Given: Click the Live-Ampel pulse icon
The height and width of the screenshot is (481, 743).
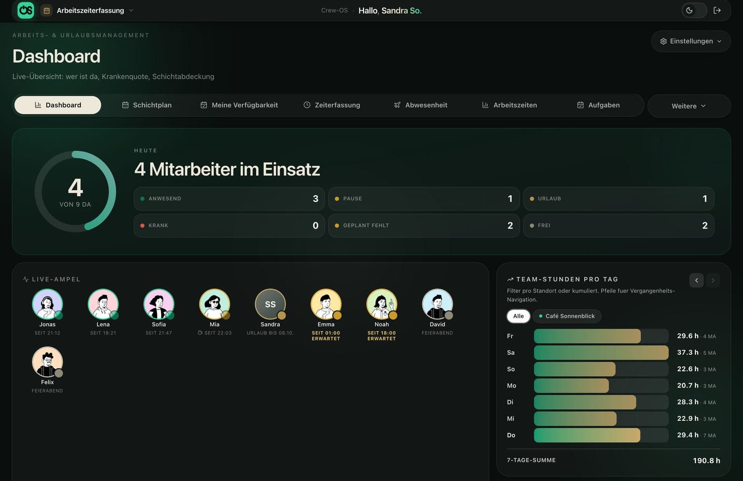Looking at the screenshot, I should [26, 279].
